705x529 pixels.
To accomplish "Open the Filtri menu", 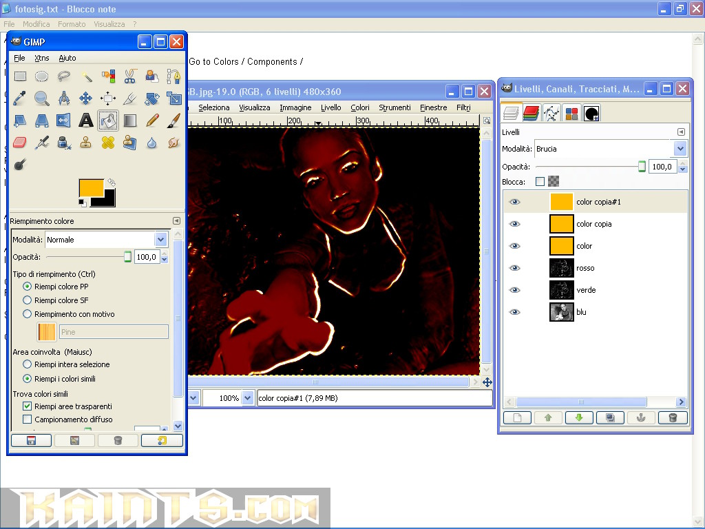I will (x=463, y=107).
